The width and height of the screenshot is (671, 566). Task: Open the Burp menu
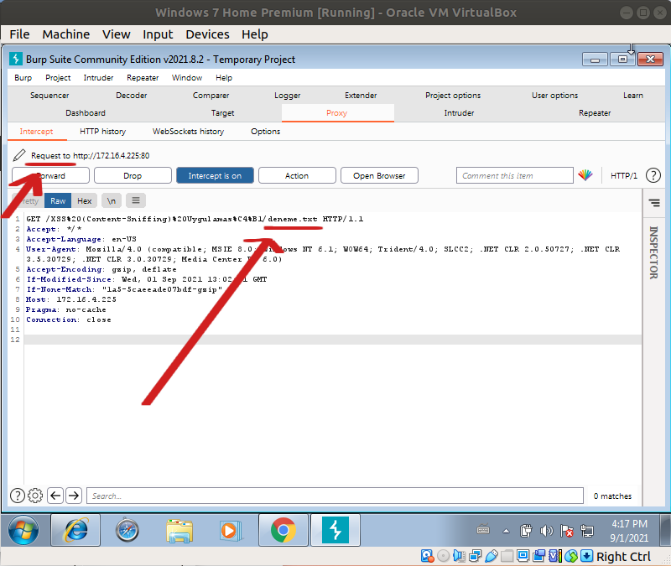(x=23, y=77)
